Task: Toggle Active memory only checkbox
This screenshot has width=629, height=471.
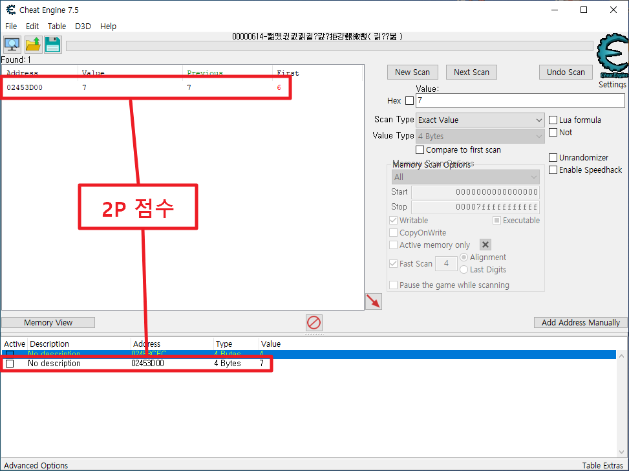Action: coord(394,245)
